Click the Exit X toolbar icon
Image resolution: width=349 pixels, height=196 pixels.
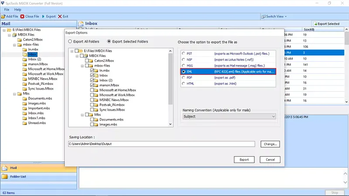(x=60, y=17)
